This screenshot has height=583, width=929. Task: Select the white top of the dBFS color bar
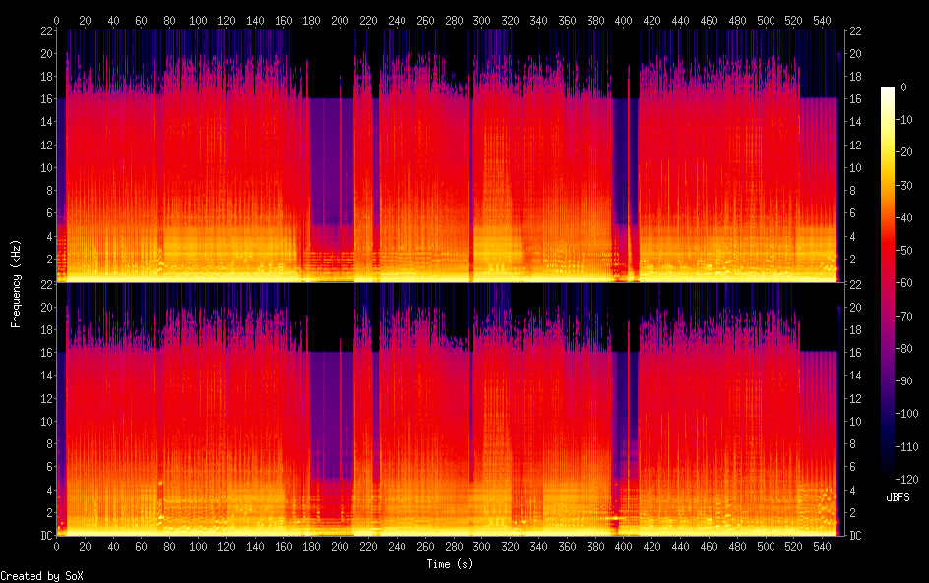888,91
